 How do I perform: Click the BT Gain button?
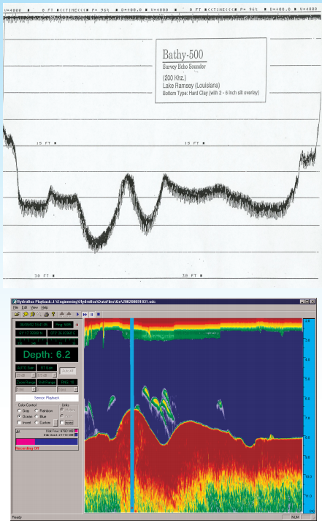[x=47, y=368]
